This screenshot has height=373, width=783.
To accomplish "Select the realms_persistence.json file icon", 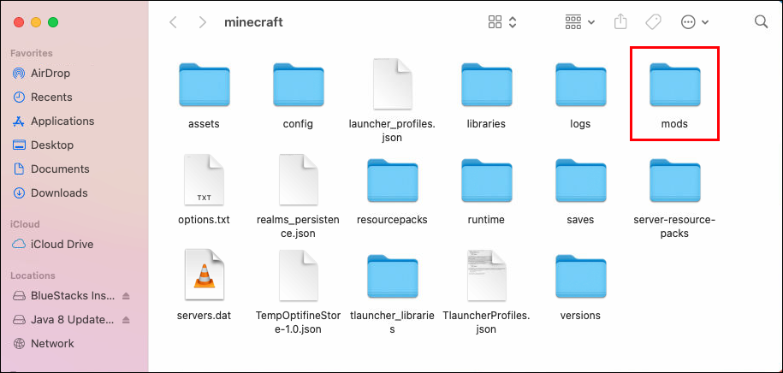I will click(298, 180).
